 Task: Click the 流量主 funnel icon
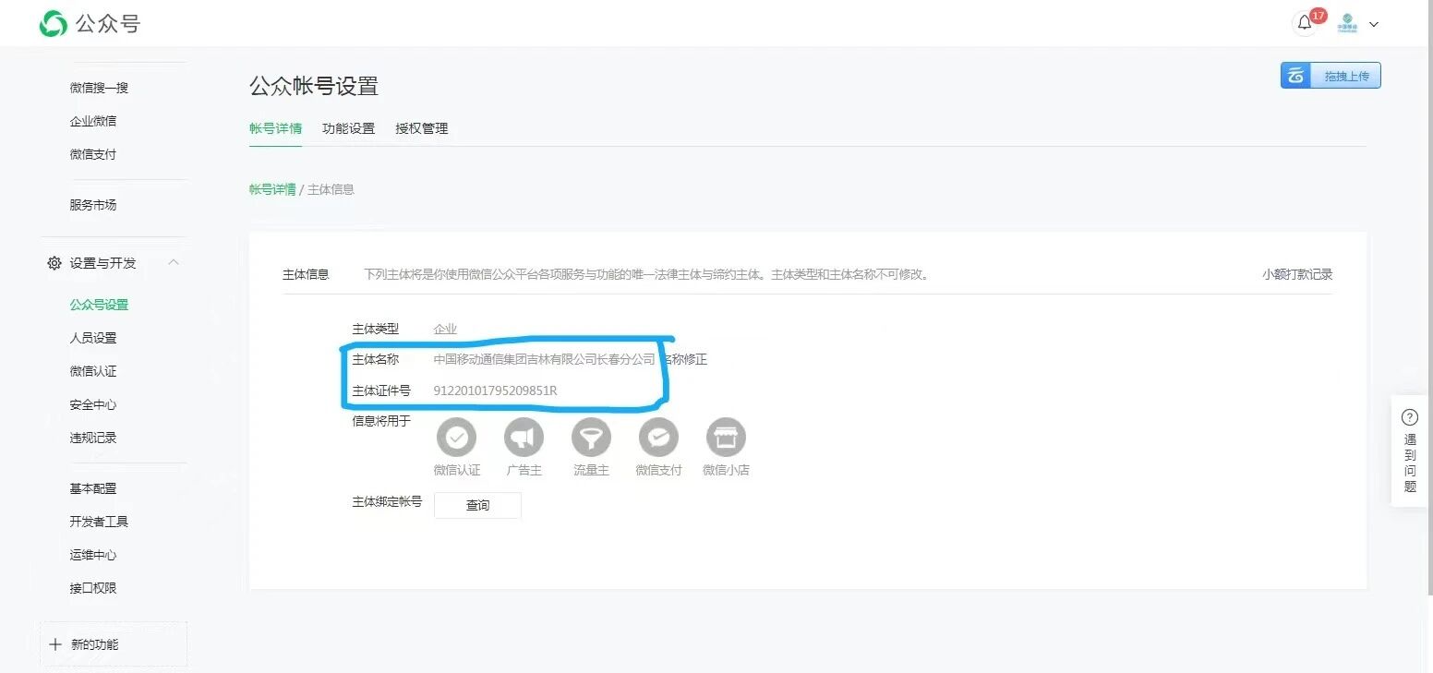[591, 438]
